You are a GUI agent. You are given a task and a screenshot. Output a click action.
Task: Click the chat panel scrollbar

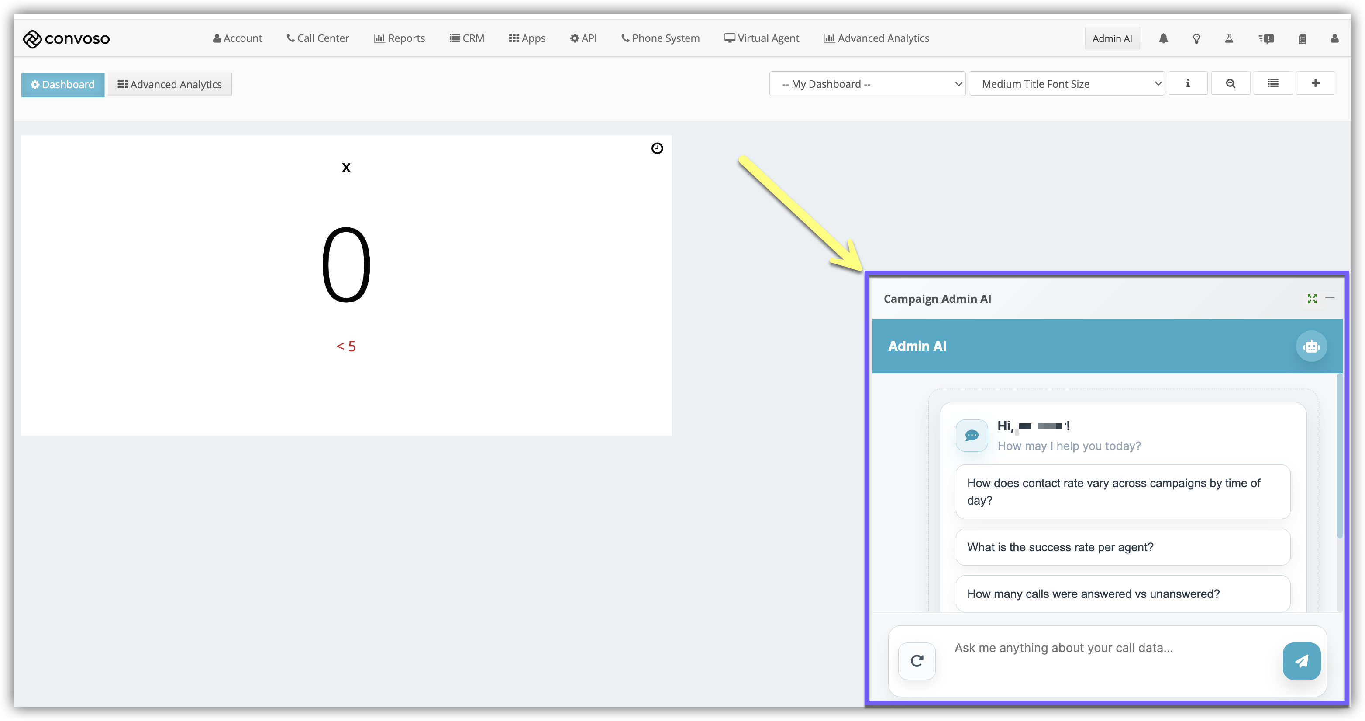pyautogui.click(x=1339, y=456)
